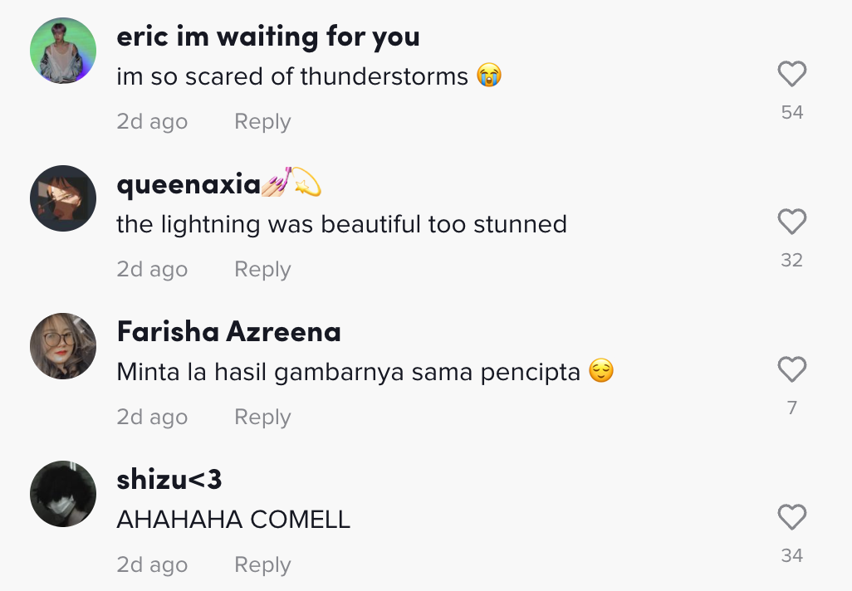
Task: Open shizu<3's avatar
Action: (x=64, y=494)
